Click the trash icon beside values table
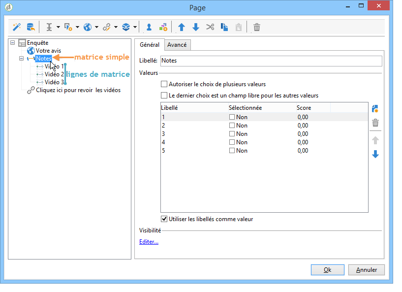Viewport: 402px width, 292px height. pos(375,123)
